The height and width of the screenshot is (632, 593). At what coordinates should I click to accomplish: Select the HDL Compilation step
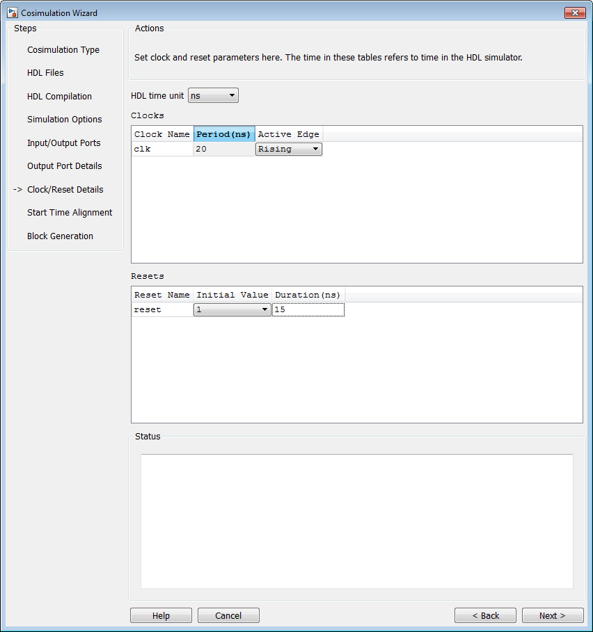click(60, 97)
